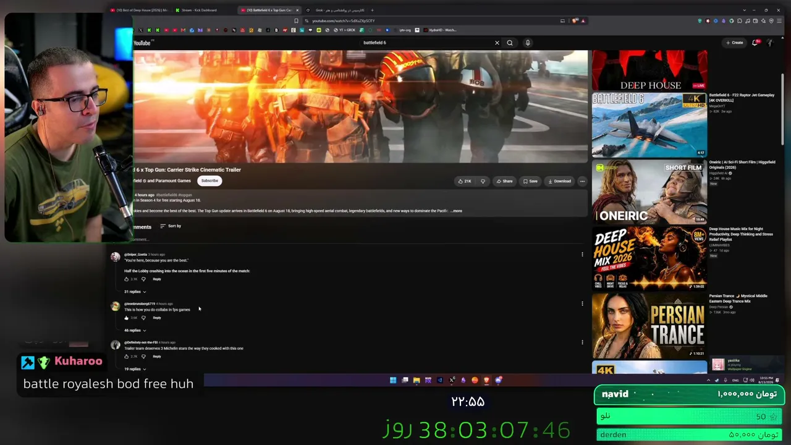Open the #battlefield6 hashtag link
This screenshot has height=445, width=791.
coord(167,195)
